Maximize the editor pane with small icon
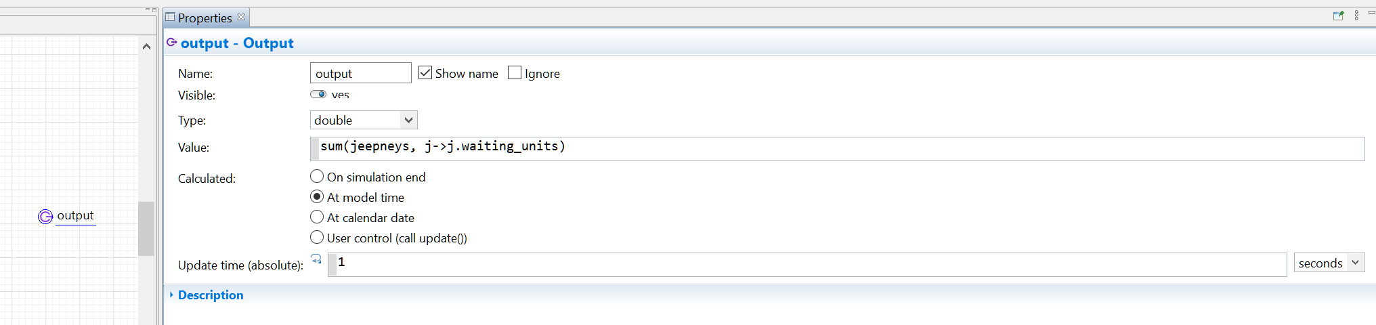The height and width of the screenshot is (325, 1376). 154,9
